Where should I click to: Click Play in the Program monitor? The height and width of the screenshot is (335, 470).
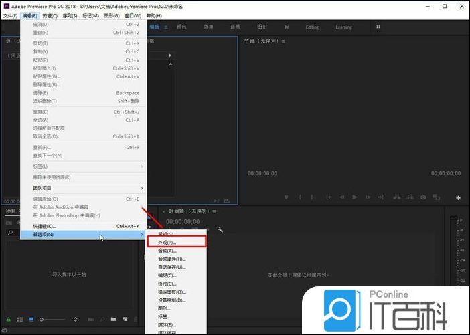tap(354, 197)
